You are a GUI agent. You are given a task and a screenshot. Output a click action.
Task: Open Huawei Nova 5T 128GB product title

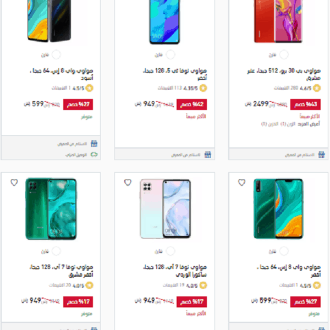coord(175,74)
